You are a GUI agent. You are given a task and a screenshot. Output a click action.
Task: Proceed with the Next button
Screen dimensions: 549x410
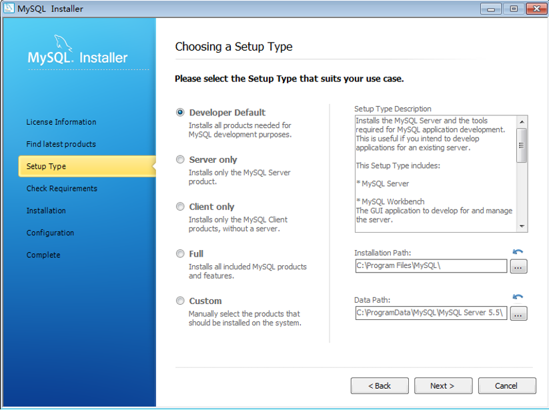pos(443,385)
